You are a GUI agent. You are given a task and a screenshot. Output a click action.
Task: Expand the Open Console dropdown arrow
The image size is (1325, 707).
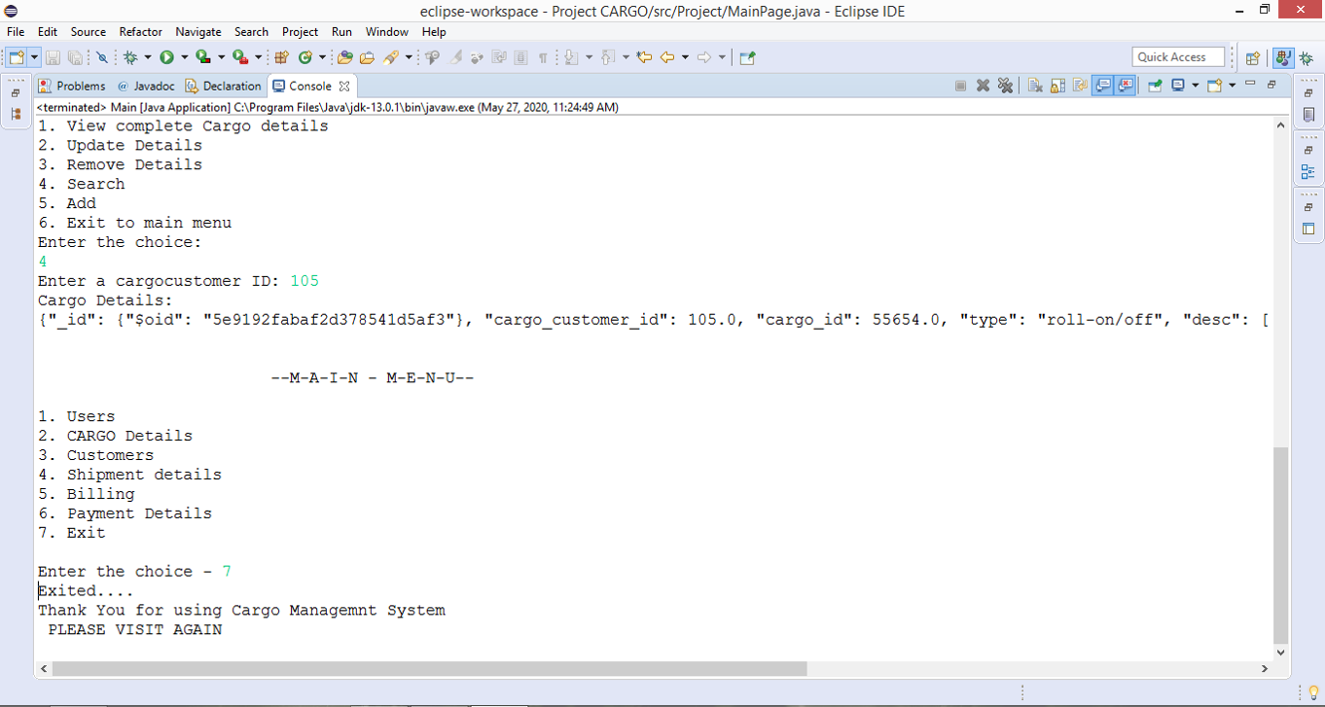click(1233, 86)
